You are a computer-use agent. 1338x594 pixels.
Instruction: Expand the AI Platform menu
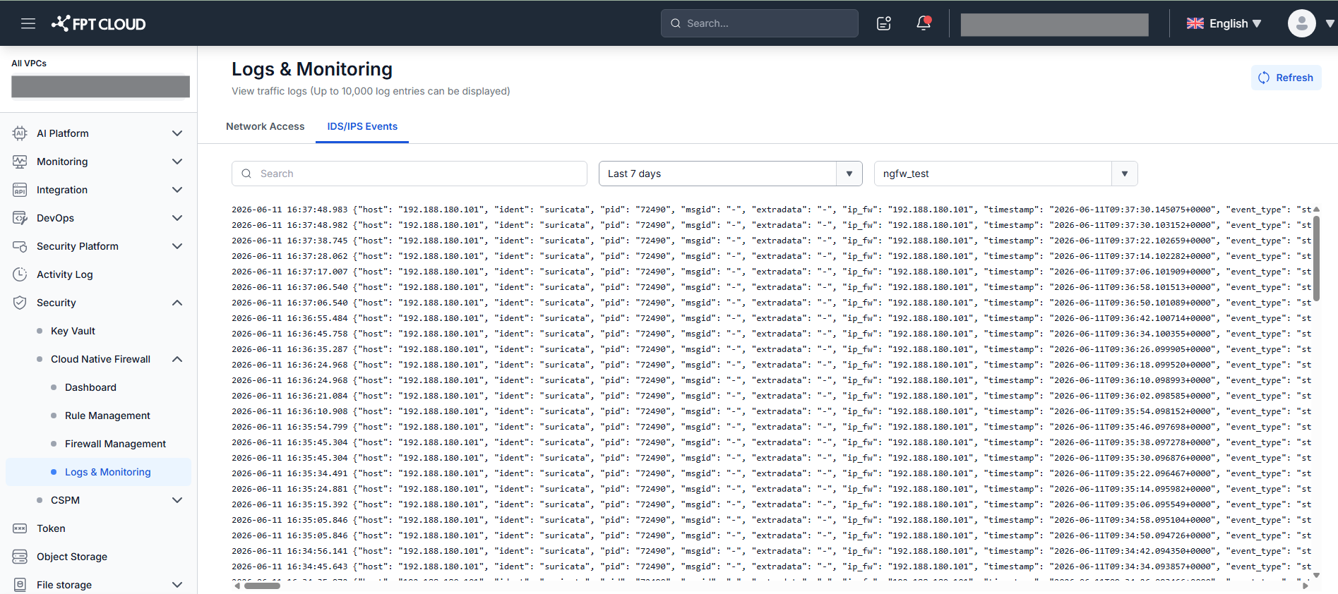pos(177,133)
